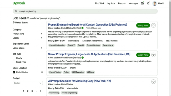Screen dimensions: 171x96
Task: Apply Now to Prompt Engineering Expert job
Action: 143,25
